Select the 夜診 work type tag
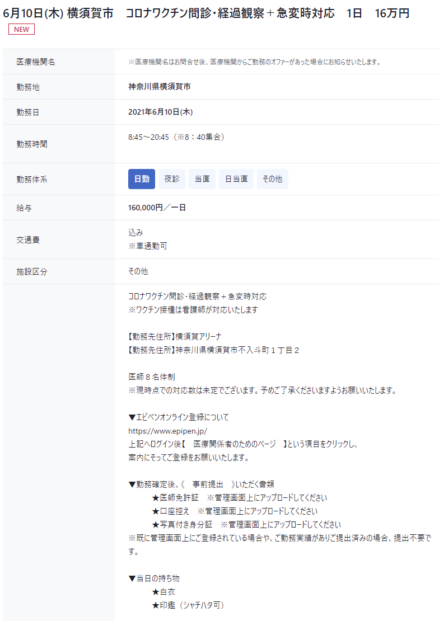The image size is (439, 621). [172, 179]
